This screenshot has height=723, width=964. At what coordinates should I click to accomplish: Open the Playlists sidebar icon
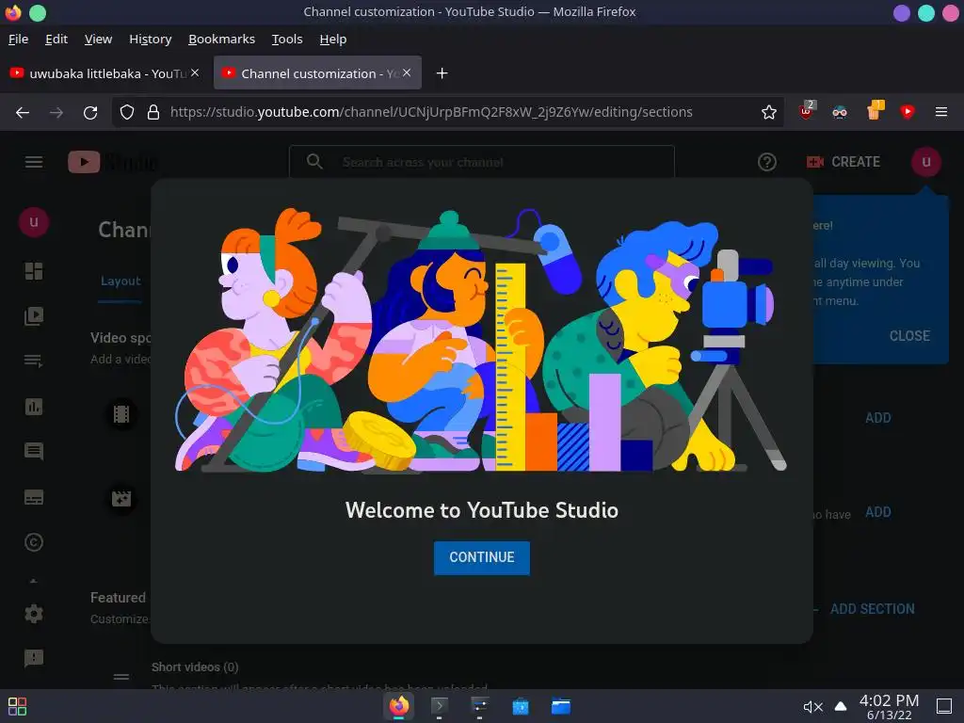click(x=34, y=361)
